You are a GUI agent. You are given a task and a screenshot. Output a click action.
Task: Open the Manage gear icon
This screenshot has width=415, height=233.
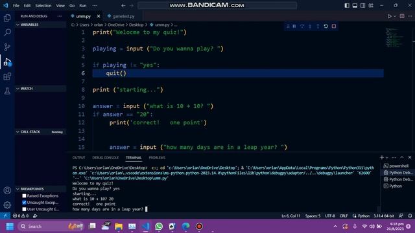7,205
